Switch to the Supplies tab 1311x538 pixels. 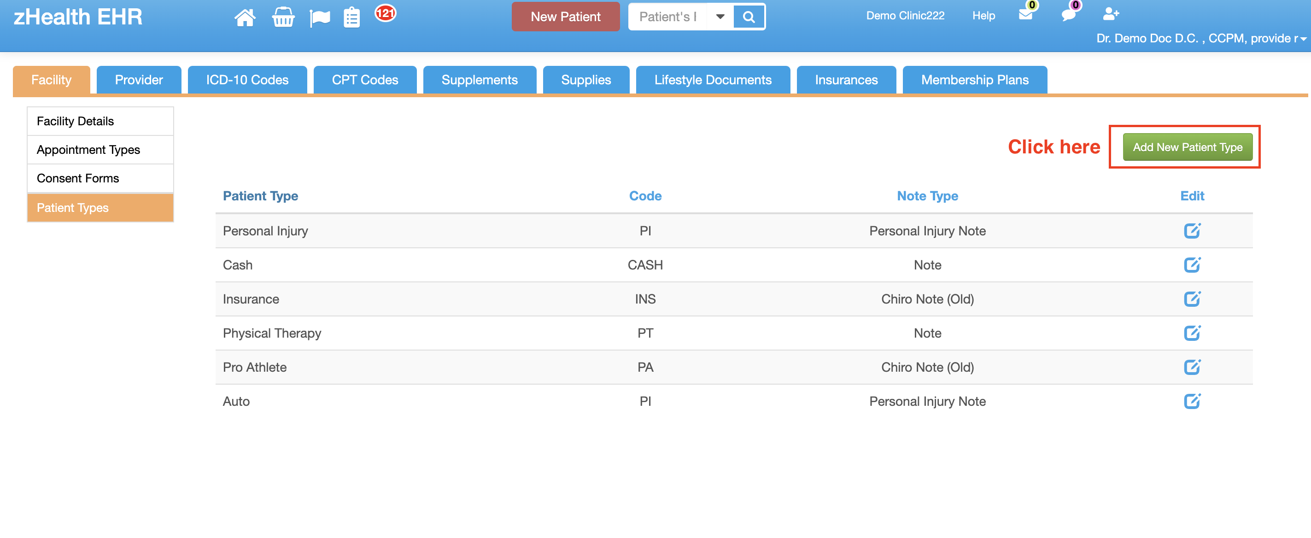[586, 80]
